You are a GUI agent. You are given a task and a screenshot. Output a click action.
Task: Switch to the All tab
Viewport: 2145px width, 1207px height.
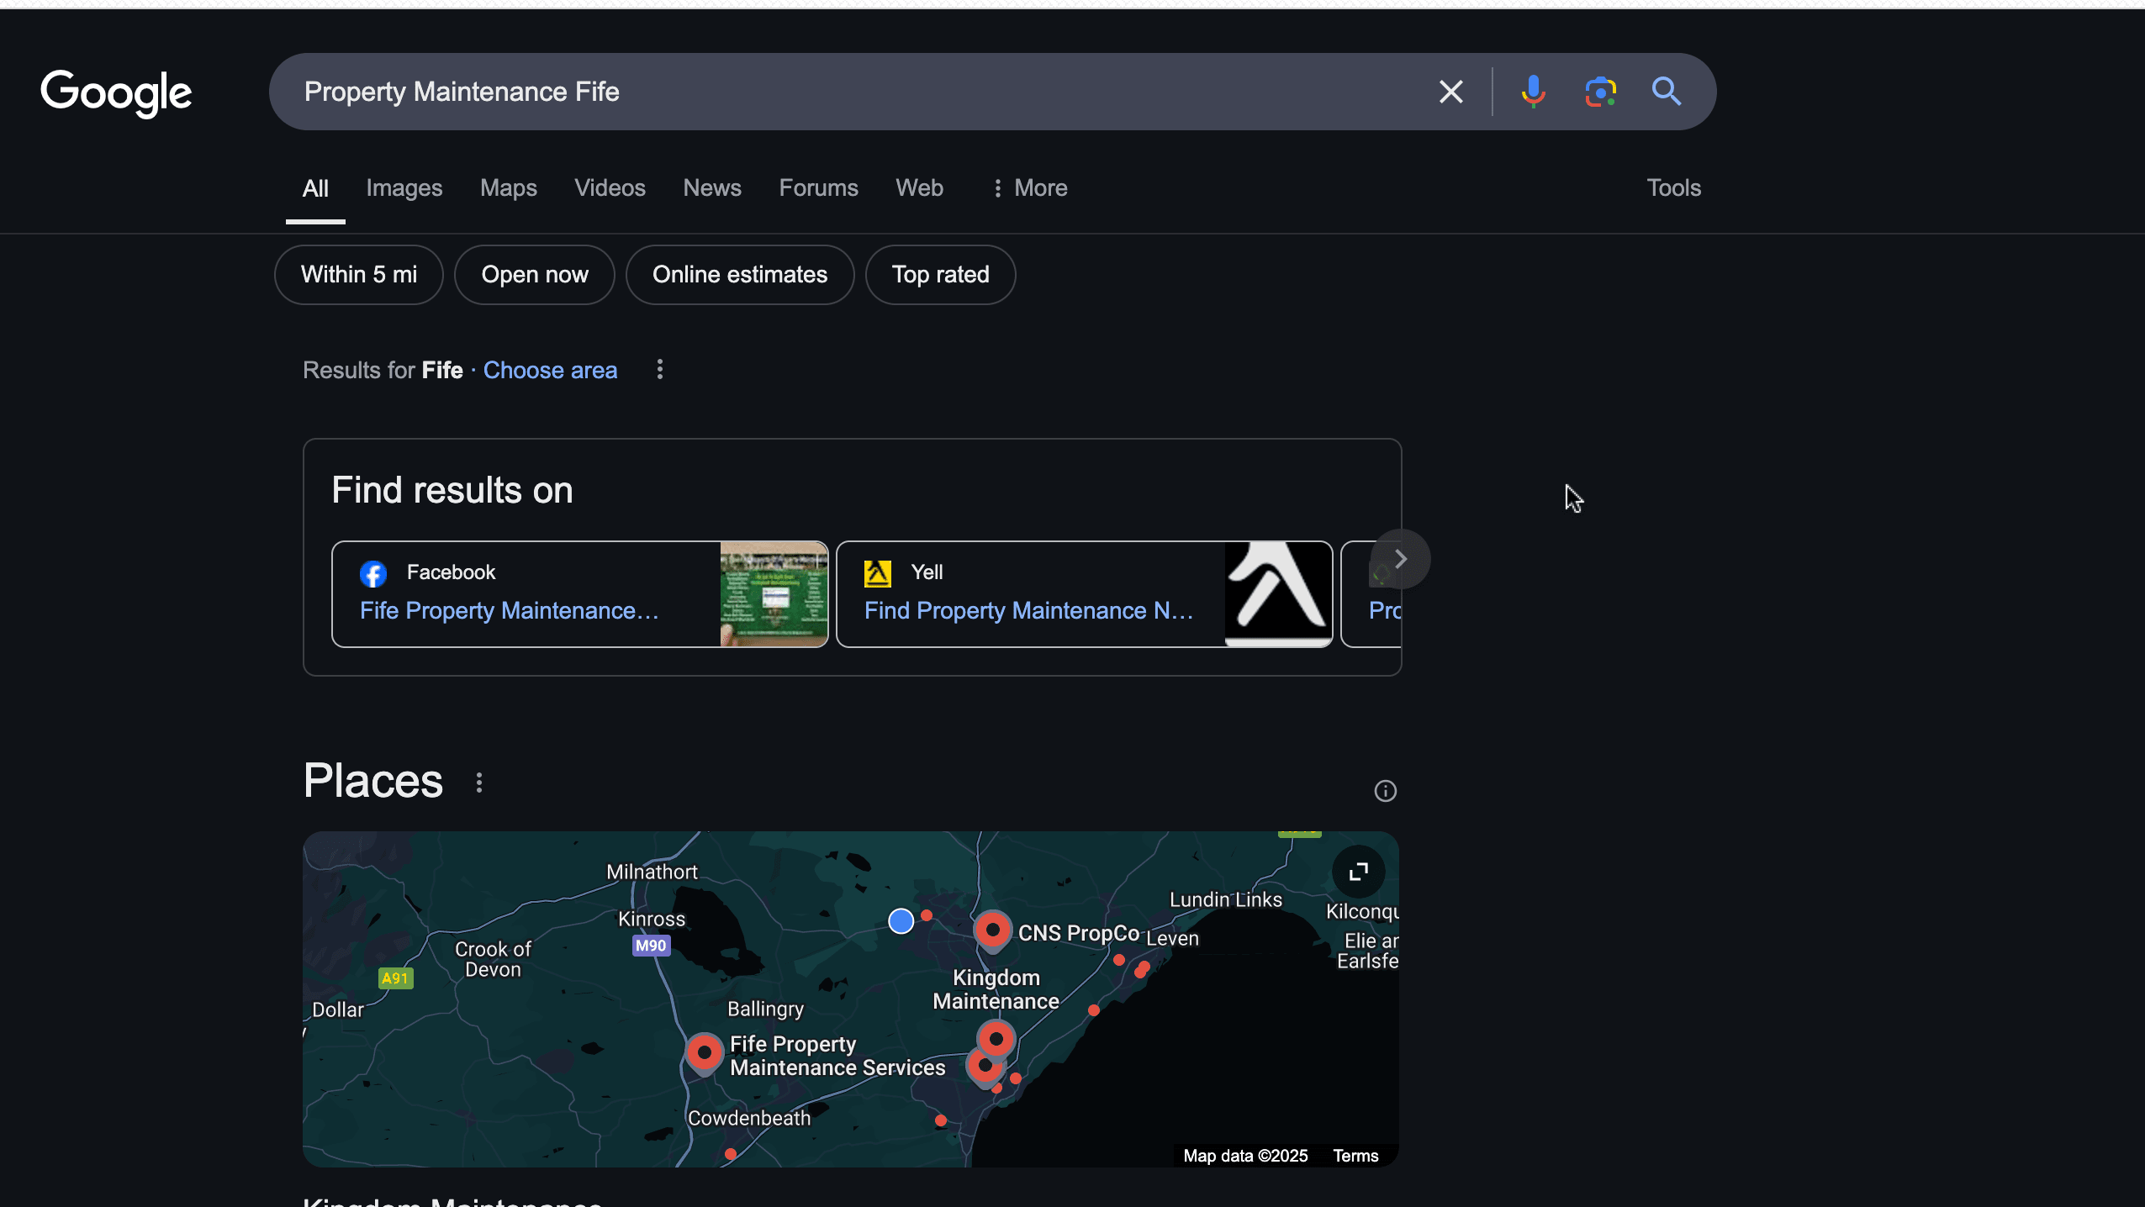pos(315,188)
